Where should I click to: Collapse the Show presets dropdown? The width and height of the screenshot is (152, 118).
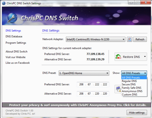point(134,73)
